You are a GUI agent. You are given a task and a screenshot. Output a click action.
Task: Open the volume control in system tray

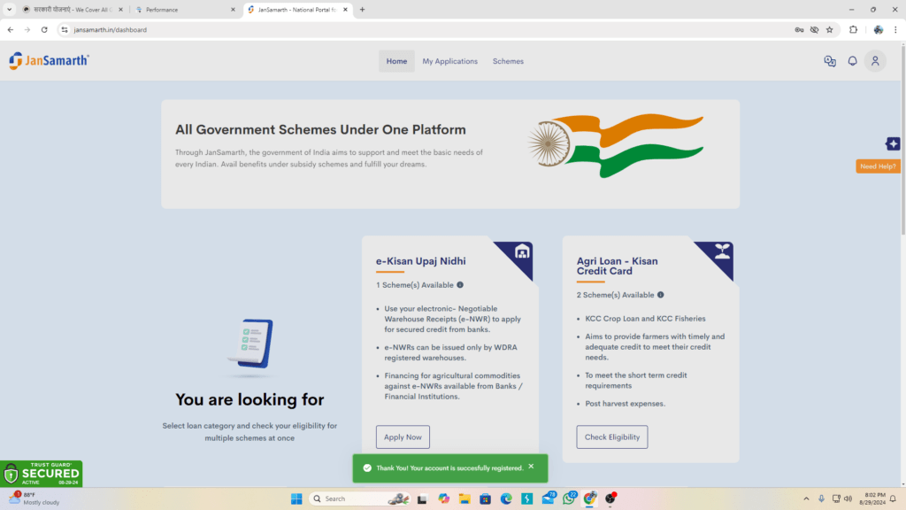[x=848, y=498]
